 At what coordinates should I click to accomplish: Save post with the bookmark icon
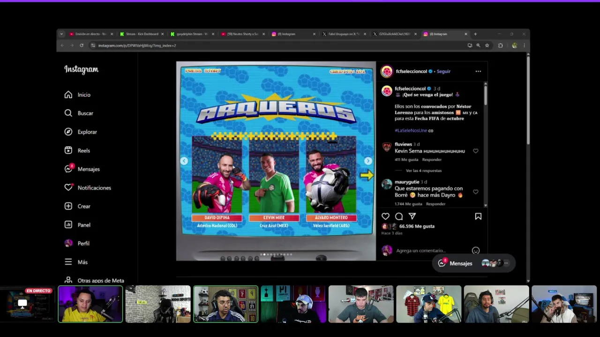pyautogui.click(x=478, y=216)
